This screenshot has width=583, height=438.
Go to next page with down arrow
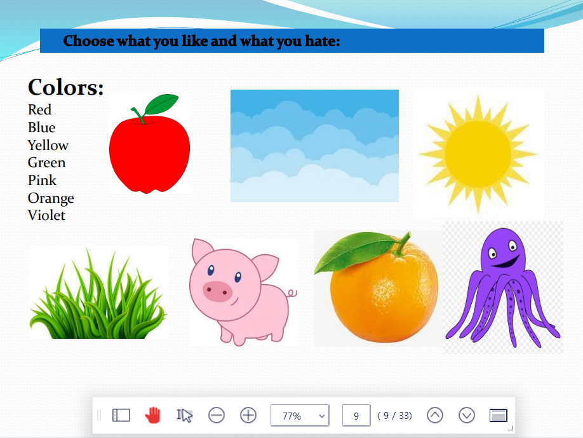click(x=467, y=415)
